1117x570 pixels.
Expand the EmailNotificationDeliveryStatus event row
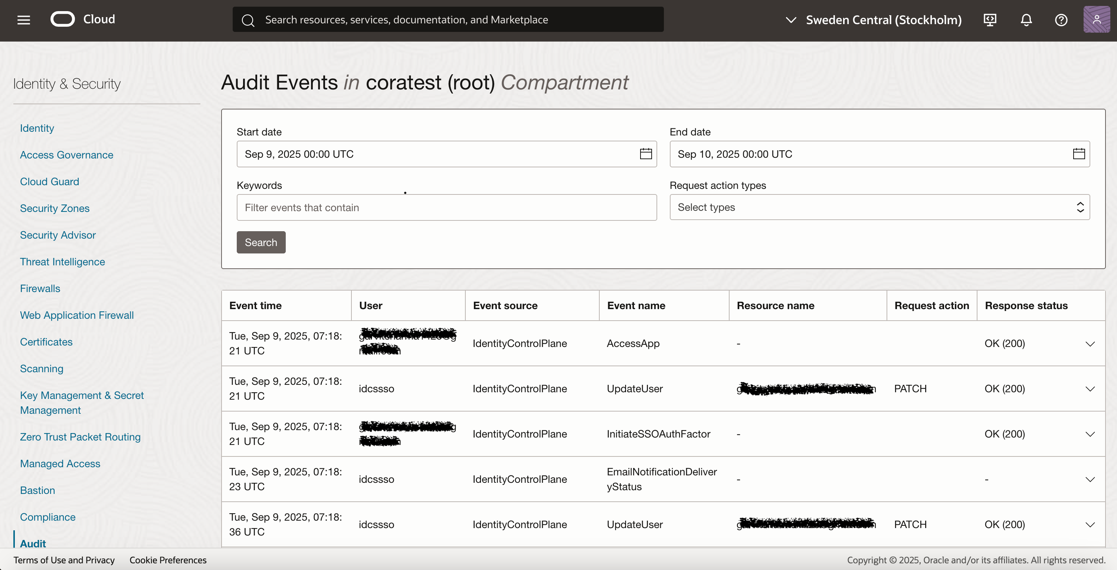(1090, 479)
